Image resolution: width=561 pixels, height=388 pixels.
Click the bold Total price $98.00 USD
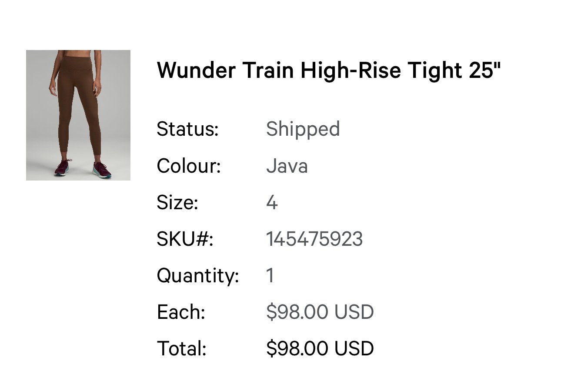point(320,349)
